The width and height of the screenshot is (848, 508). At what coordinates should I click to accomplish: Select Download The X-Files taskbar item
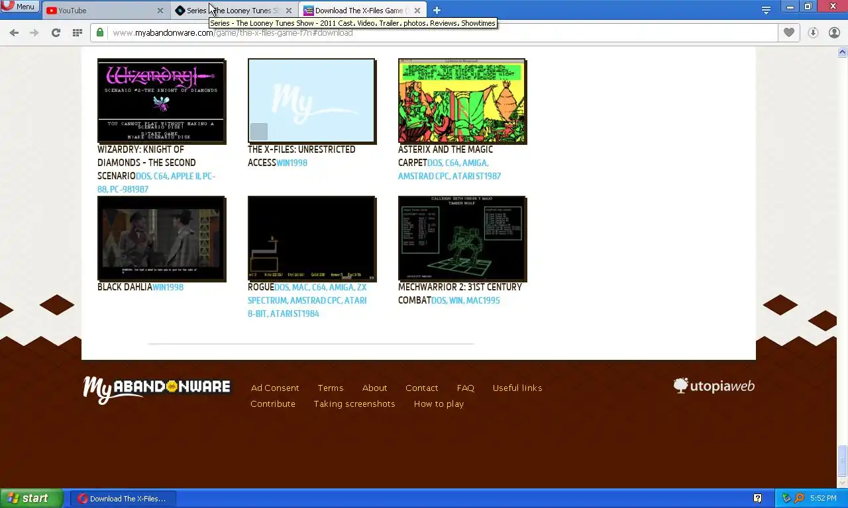[123, 499]
